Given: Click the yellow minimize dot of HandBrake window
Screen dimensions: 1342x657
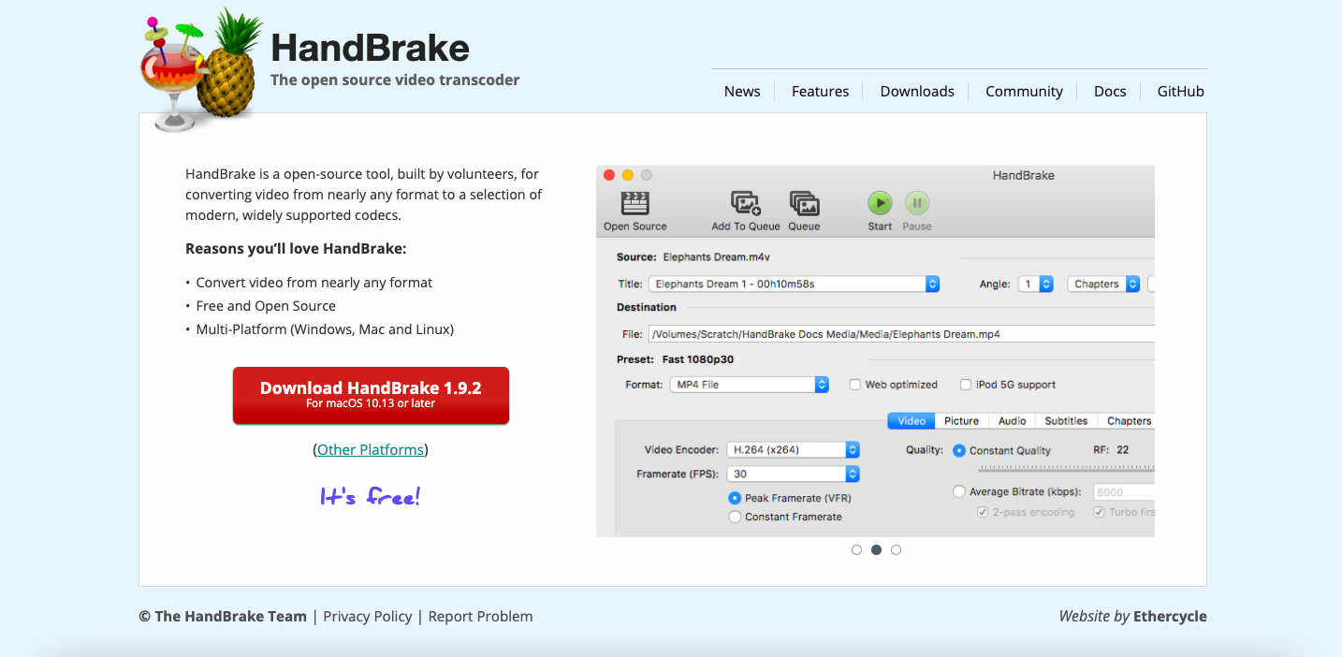Looking at the screenshot, I should (x=628, y=175).
